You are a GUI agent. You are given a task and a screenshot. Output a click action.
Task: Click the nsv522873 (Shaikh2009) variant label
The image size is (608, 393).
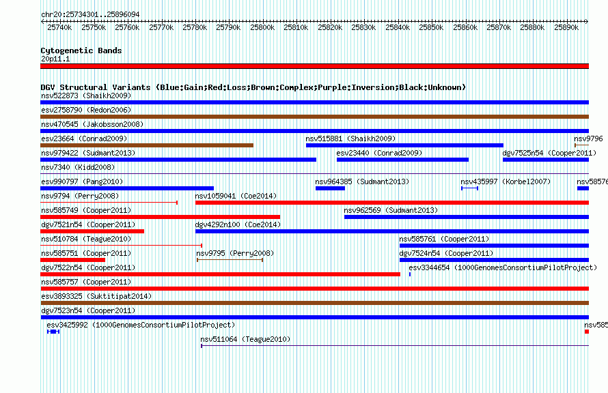tap(86, 96)
